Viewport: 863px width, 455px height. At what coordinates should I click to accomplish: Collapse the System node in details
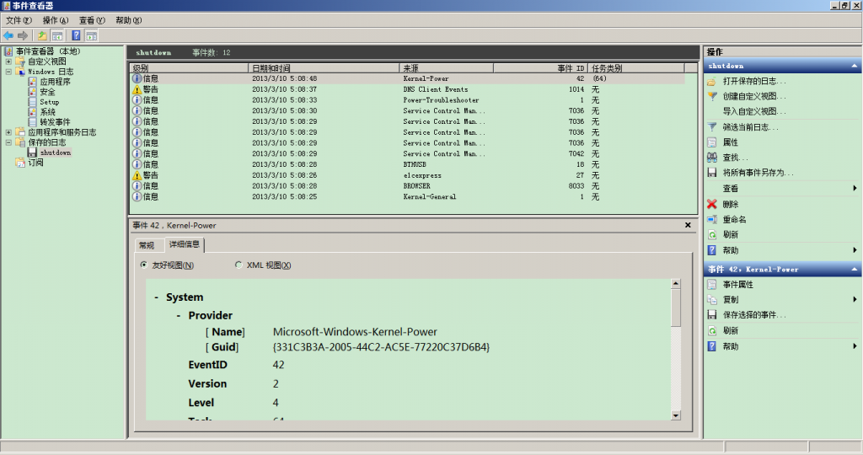pos(156,297)
